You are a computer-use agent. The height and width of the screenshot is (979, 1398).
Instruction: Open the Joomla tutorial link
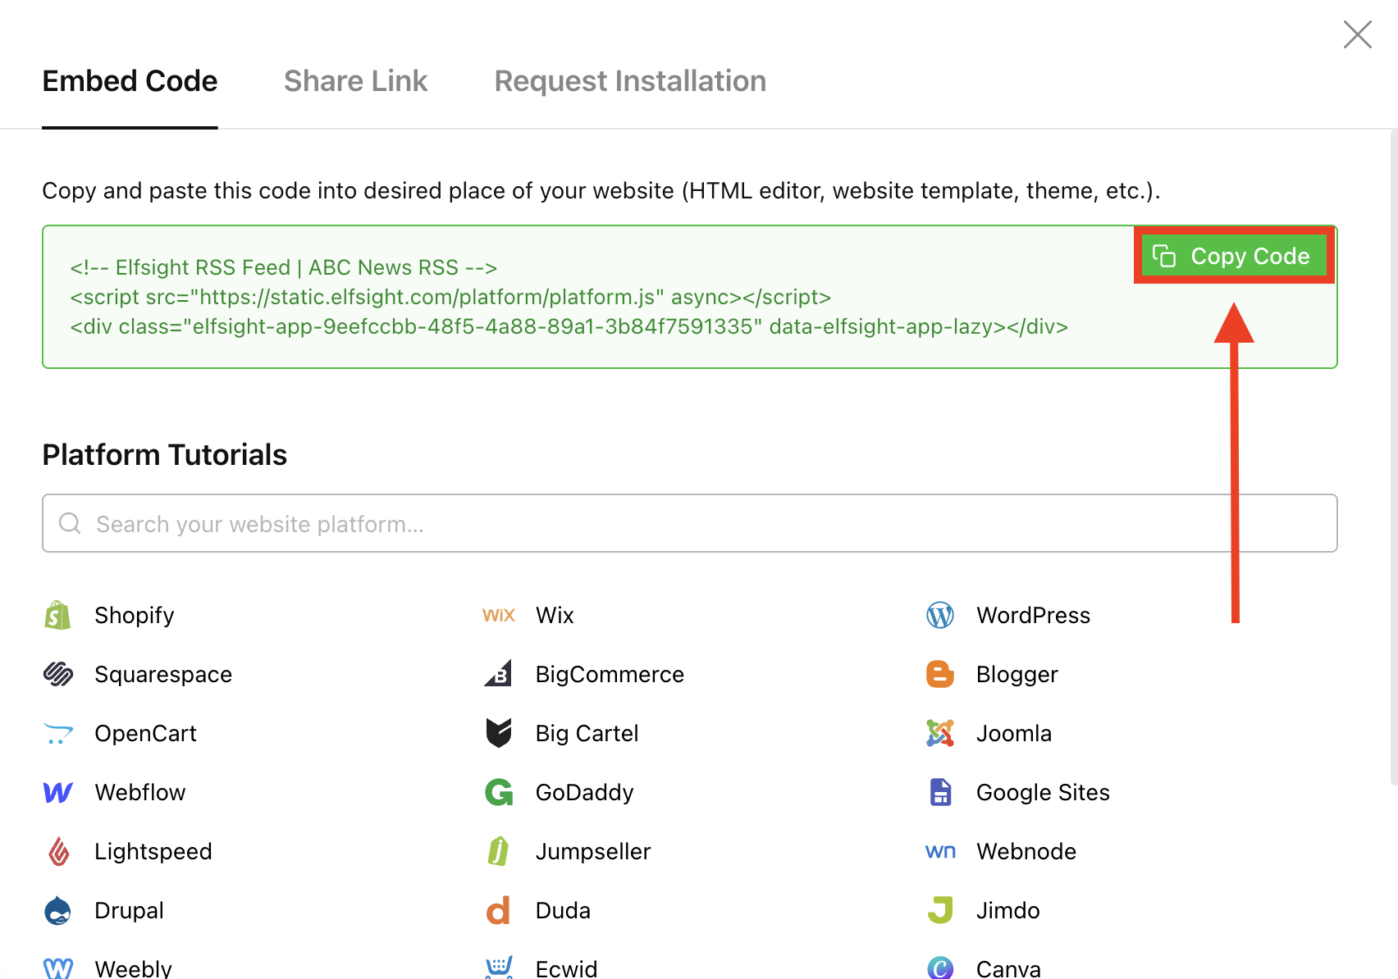tap(1014, 733)
